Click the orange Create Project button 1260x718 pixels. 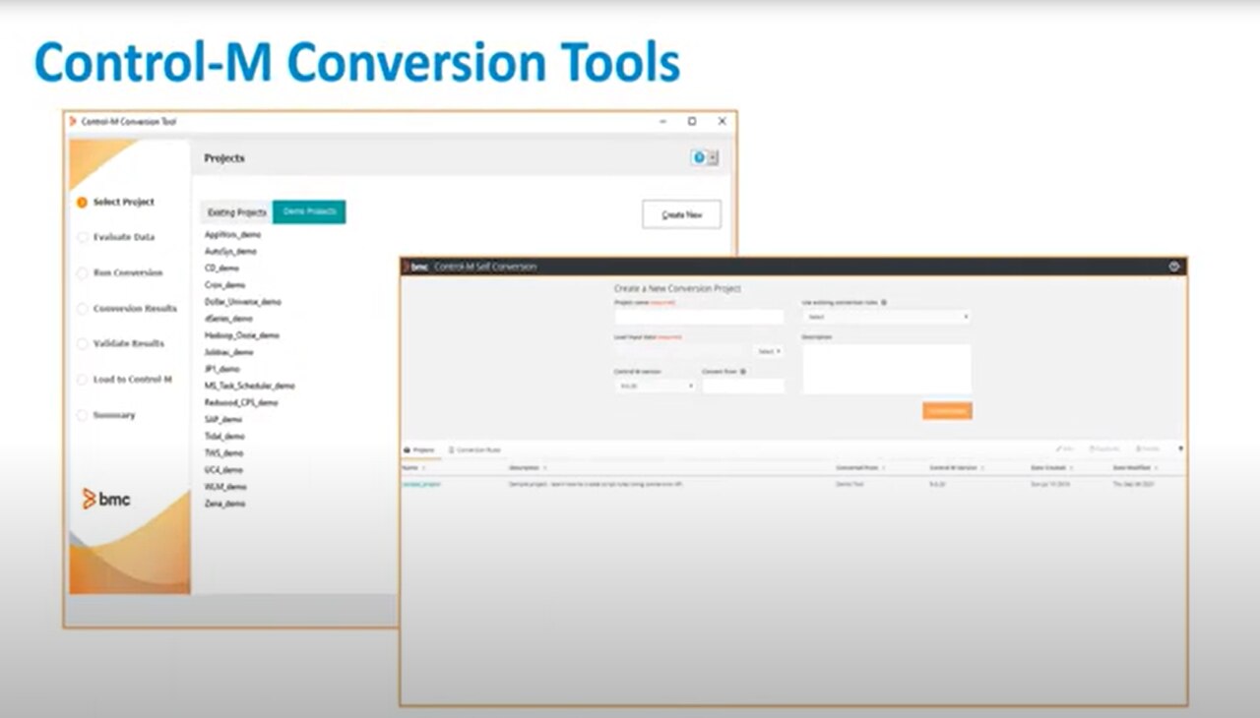(947, 410)
